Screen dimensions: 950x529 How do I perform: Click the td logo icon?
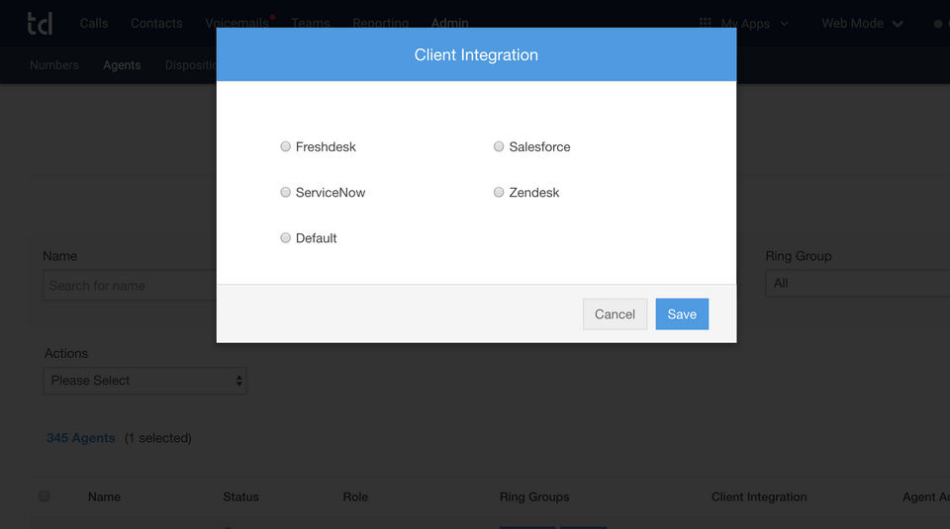click(40, 23)
